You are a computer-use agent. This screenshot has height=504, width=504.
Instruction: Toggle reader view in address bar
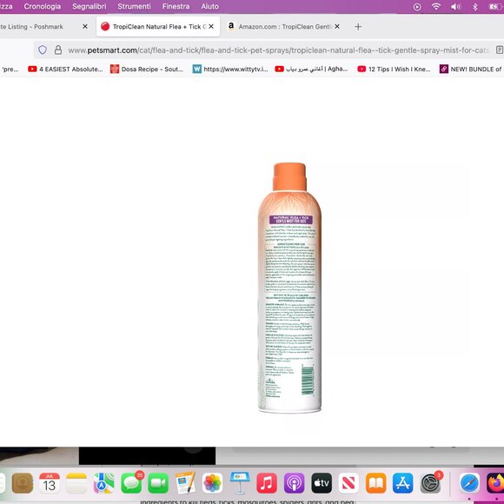point(500,50)
